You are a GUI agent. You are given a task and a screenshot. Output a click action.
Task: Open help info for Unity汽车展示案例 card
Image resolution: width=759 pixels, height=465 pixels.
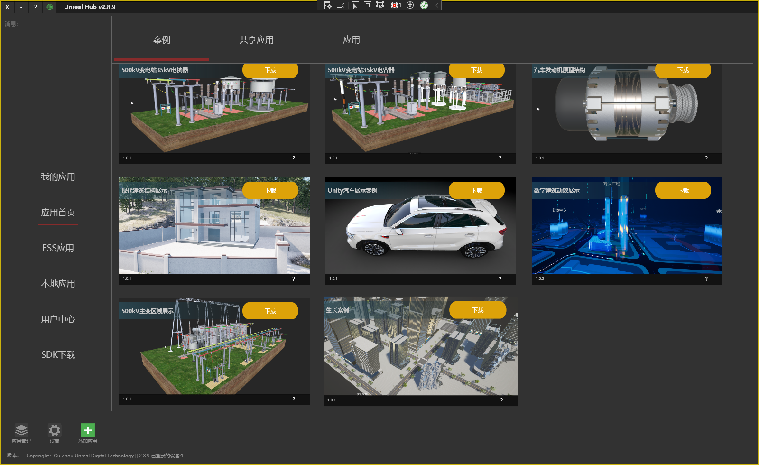[x=500, y=279]
